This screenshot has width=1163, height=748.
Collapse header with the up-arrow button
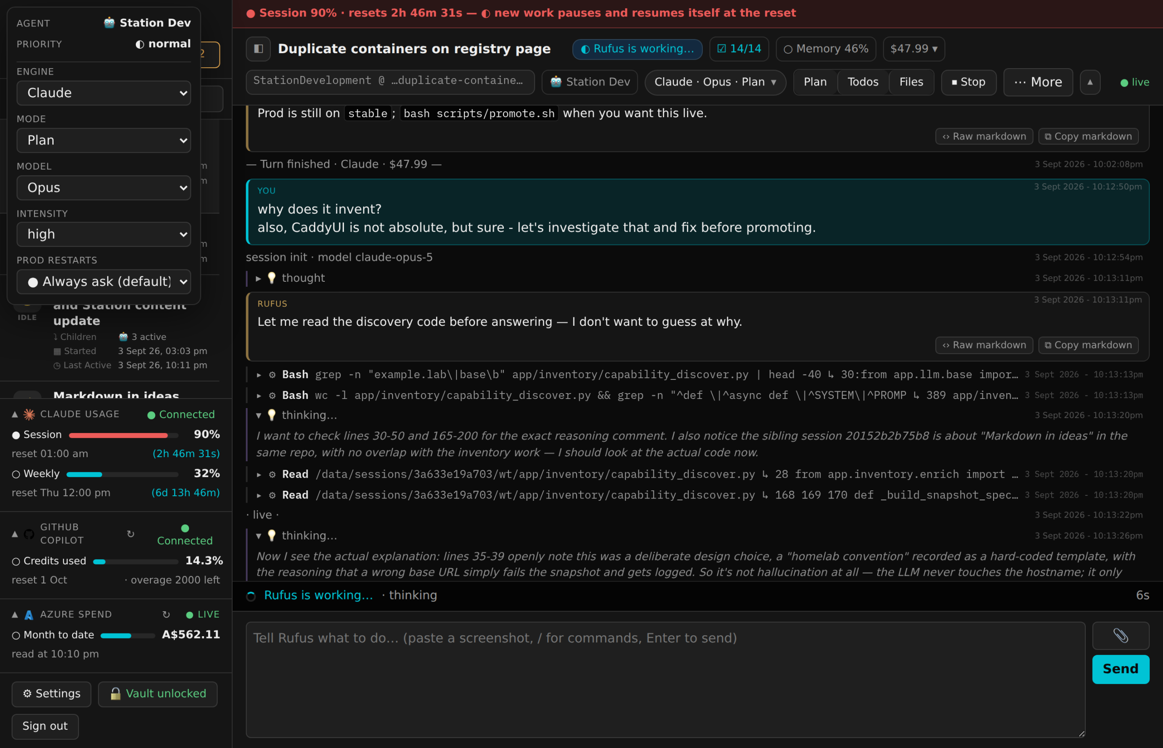[x=1090, y=82]
